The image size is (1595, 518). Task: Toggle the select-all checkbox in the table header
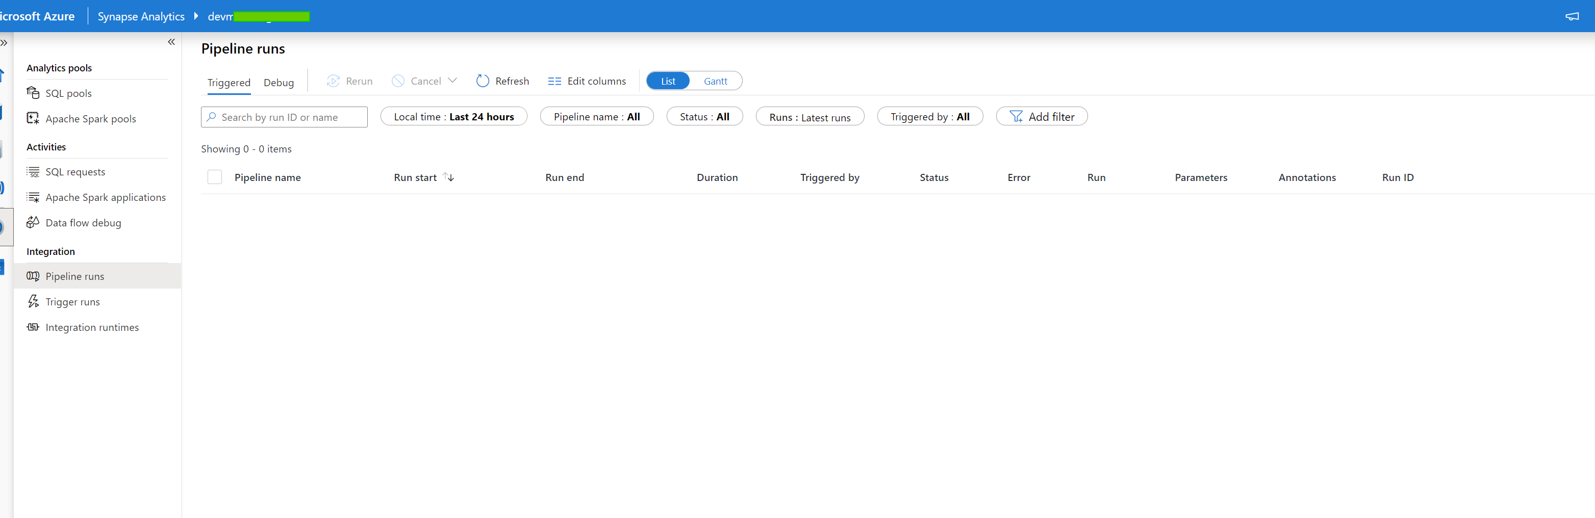(214, 176)
